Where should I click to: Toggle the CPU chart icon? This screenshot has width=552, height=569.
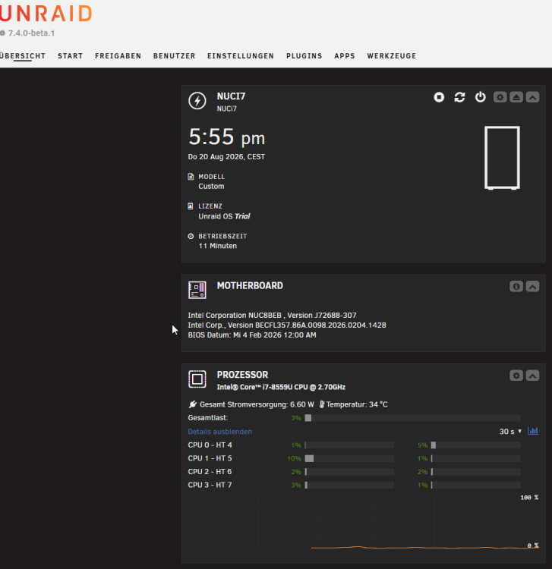(533, 431)
